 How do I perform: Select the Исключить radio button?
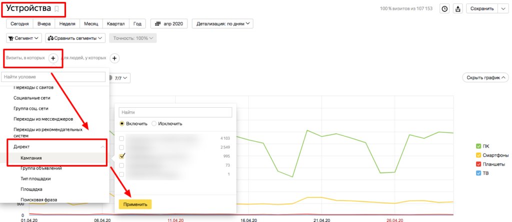tap(154, 124)
